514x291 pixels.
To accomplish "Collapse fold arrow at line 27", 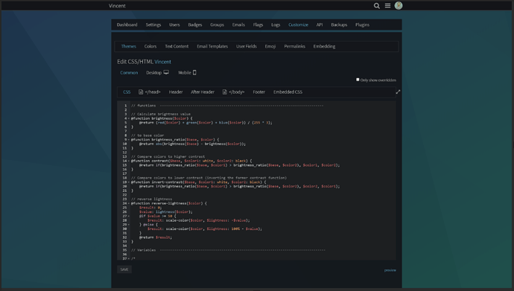I will 128,216.
